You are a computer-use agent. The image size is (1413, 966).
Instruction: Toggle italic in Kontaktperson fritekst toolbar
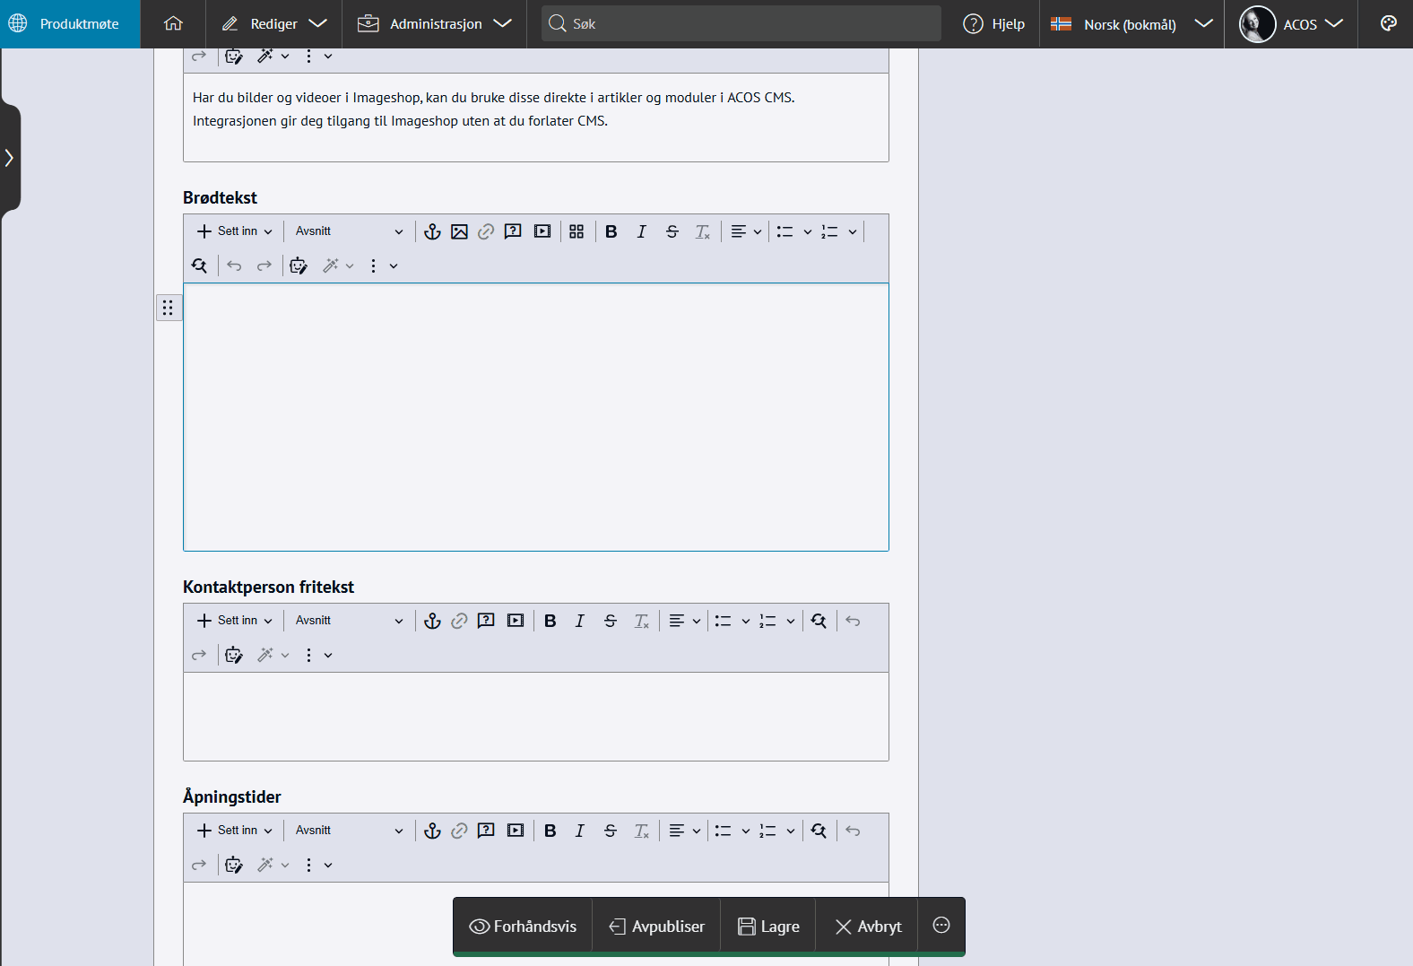click(x=580, y=621)
